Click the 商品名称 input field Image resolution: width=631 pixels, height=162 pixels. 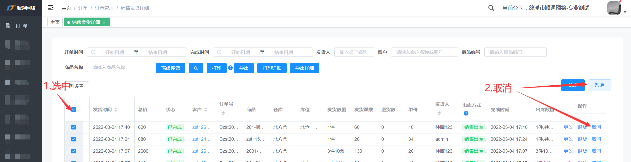pyautogui.click(x=118, y=67)
